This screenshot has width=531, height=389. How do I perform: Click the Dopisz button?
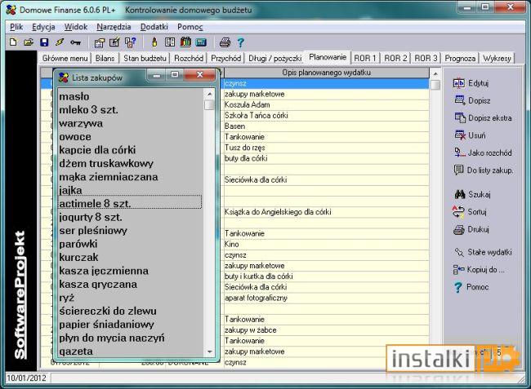coord(471,100)
